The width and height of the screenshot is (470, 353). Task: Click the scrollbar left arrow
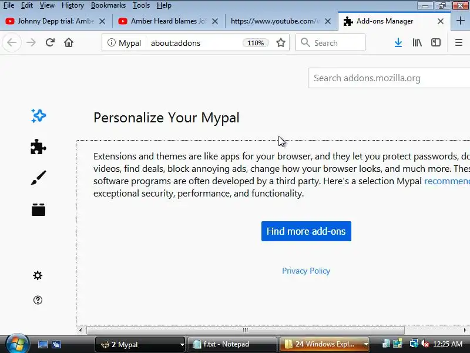[80, 330]
